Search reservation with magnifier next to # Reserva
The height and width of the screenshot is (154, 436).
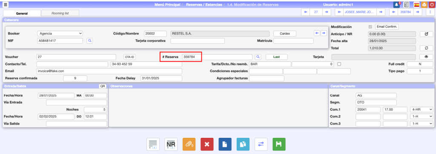click(x=258, y=57)
